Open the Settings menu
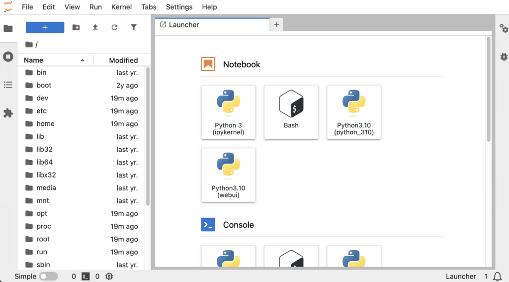Screen dimensions: 509x282 click(x=179, y=7)
